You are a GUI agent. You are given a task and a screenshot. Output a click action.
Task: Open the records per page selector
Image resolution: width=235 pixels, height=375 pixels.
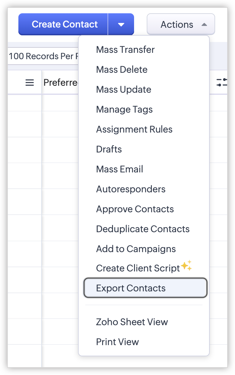tap(42, 56)
